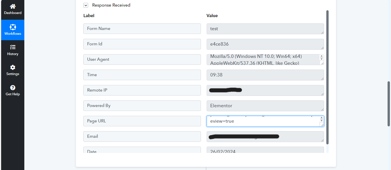
Task: Click the page scrollbar on right edge
Action: point(389,104)
